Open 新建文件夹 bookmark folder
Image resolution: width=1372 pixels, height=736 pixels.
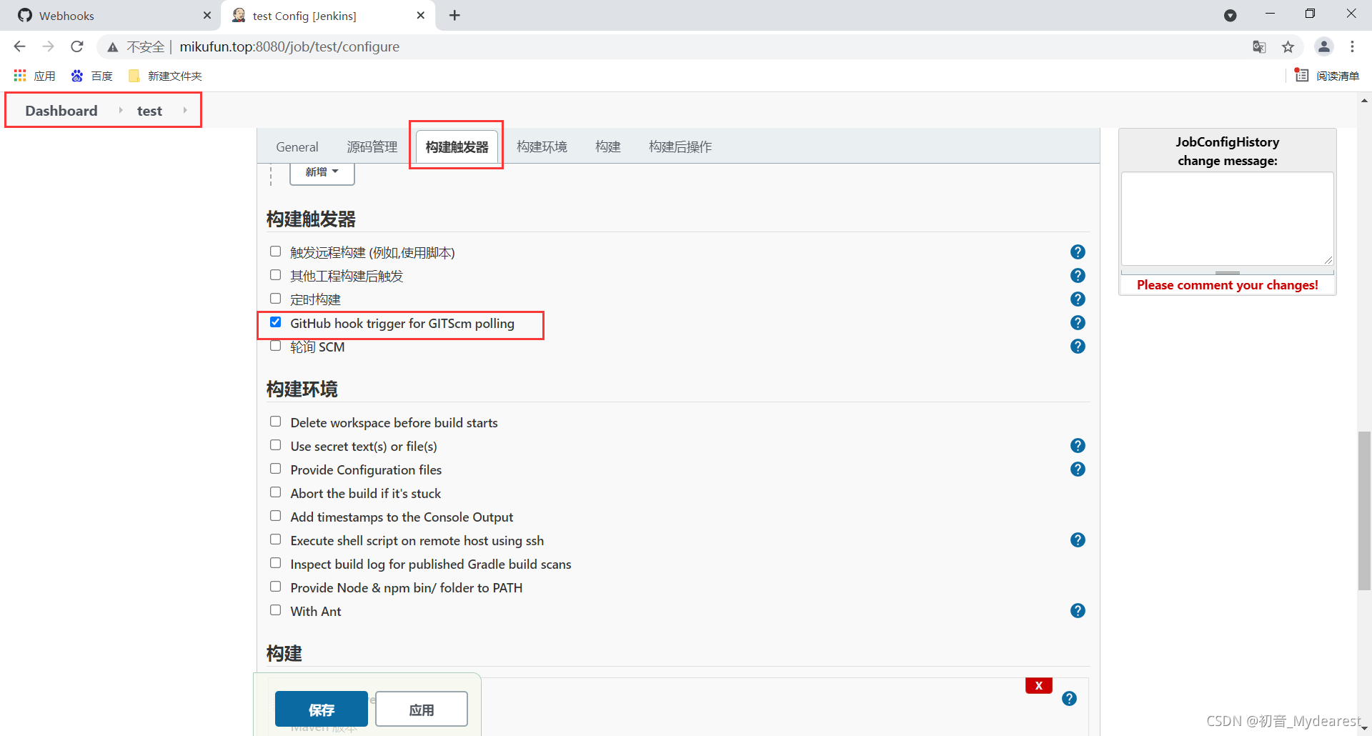tap(165, 76)
